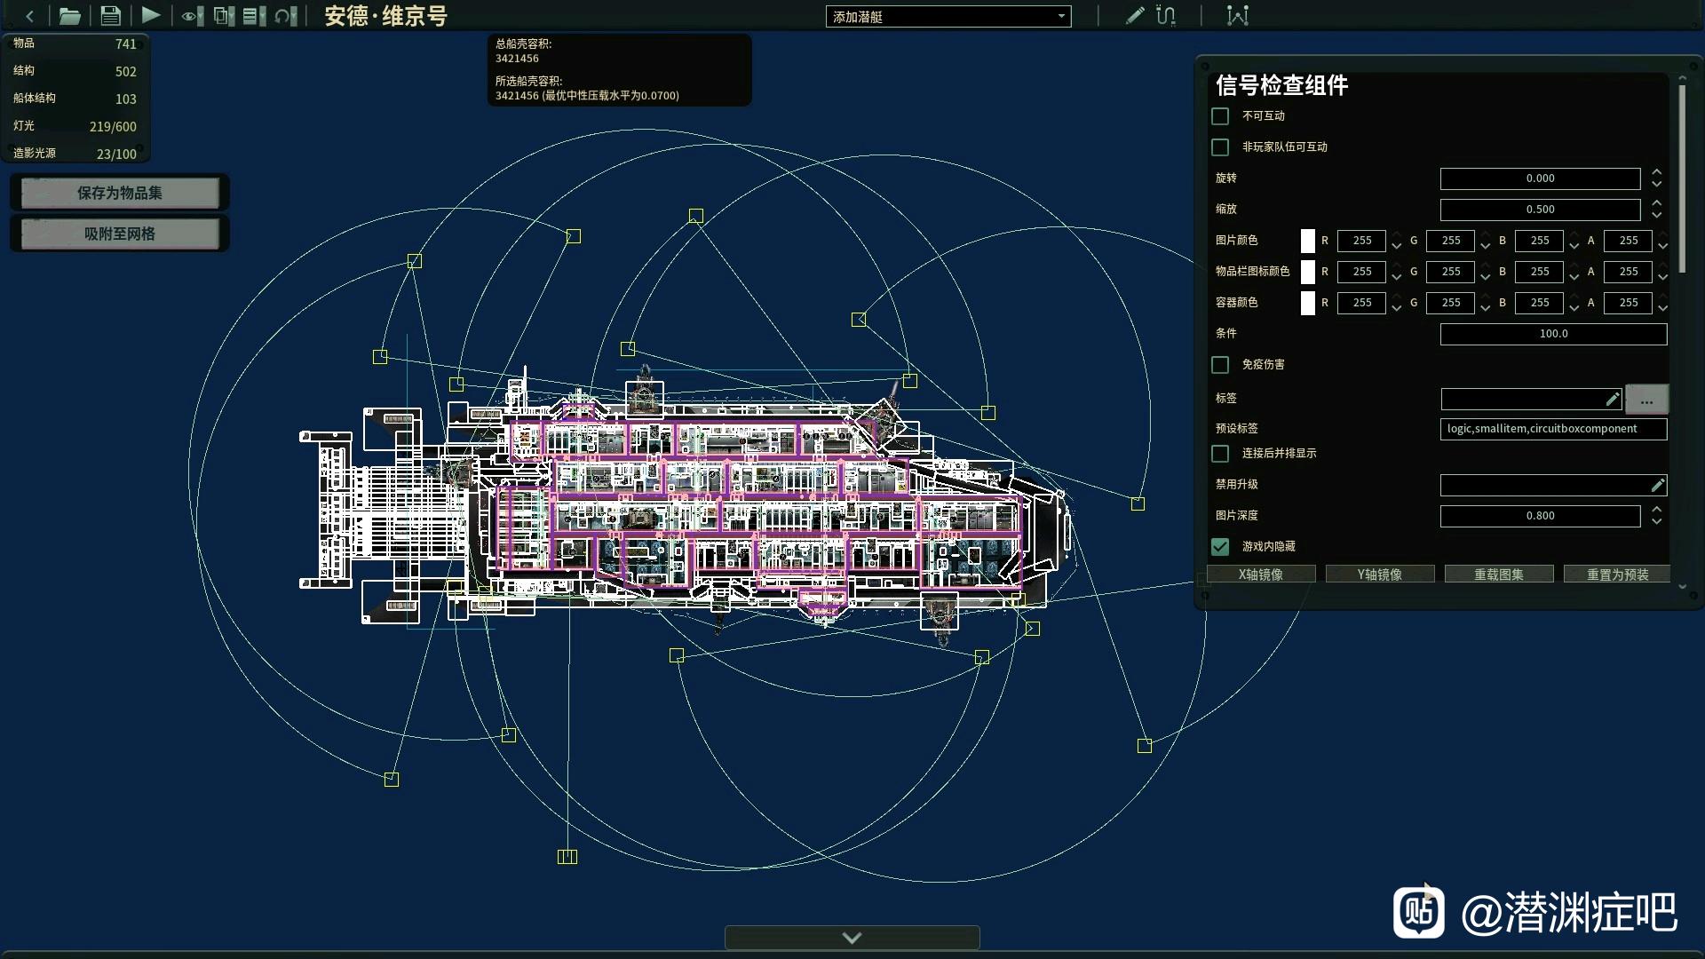The image size is (1705, 959).
Task: Click 图片颜色 A value field
Action: (1628, 241)
